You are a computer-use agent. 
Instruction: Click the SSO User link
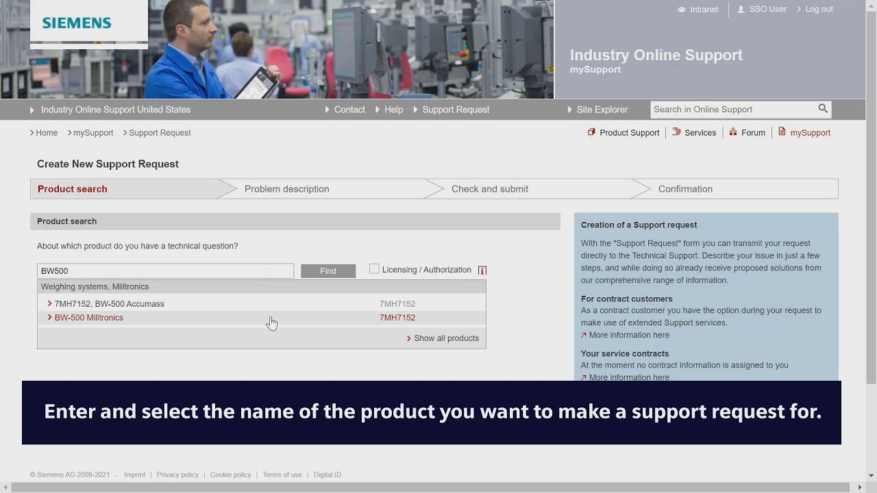[x=768, y=10]
